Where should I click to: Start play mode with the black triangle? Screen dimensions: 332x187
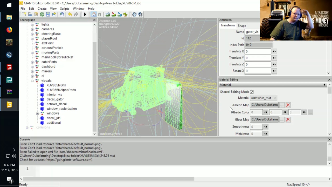(85, 15)
